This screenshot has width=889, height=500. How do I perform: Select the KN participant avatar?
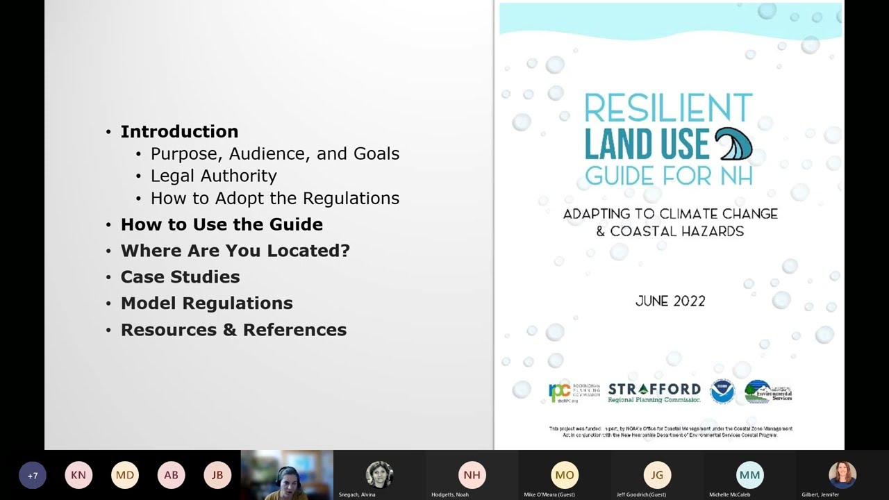(x=78, y=475)
